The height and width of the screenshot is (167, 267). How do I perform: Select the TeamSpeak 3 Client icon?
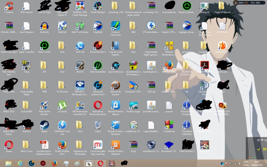click(x=205, y=85)
